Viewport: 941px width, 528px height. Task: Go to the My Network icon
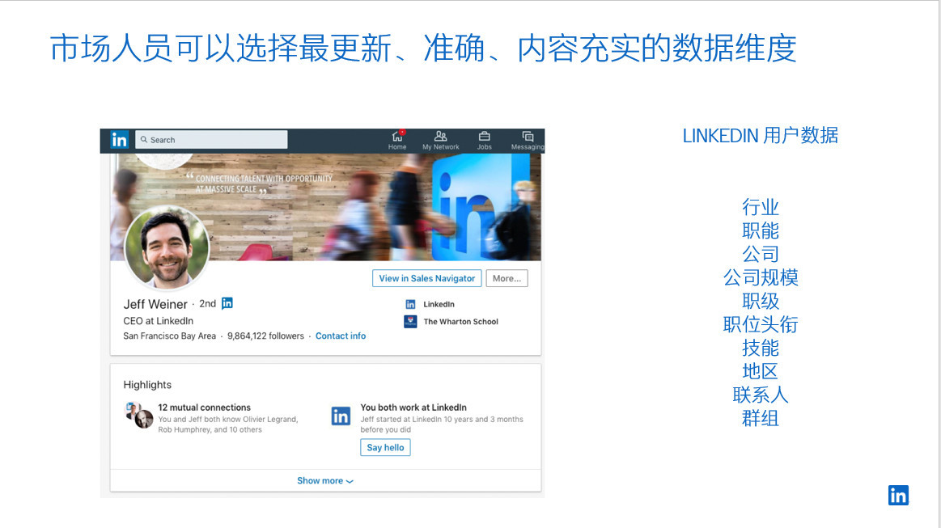coord(440,137)
